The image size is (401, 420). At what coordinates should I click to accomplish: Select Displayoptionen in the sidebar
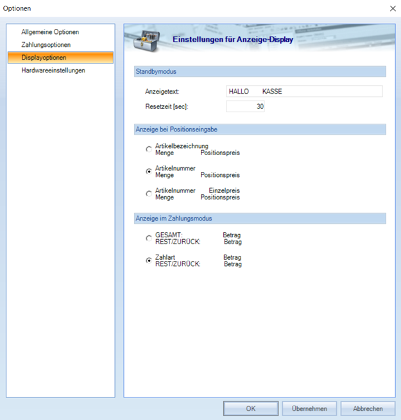coord(60,58)
